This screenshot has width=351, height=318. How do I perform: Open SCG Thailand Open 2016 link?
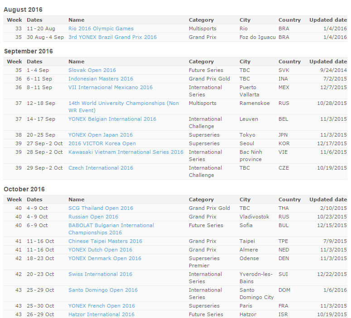coord(101,208)
